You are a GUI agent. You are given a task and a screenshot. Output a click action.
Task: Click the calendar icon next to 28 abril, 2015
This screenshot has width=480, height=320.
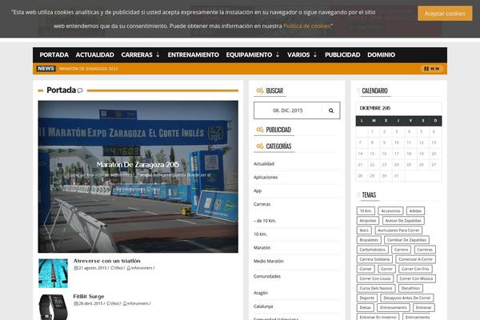[76, 303]
